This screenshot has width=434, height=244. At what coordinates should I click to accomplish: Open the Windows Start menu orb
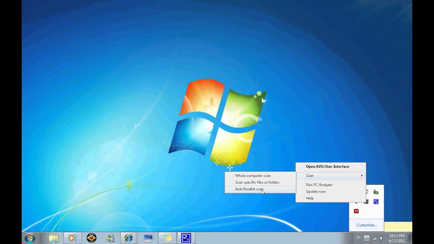(x=30, y=238)
